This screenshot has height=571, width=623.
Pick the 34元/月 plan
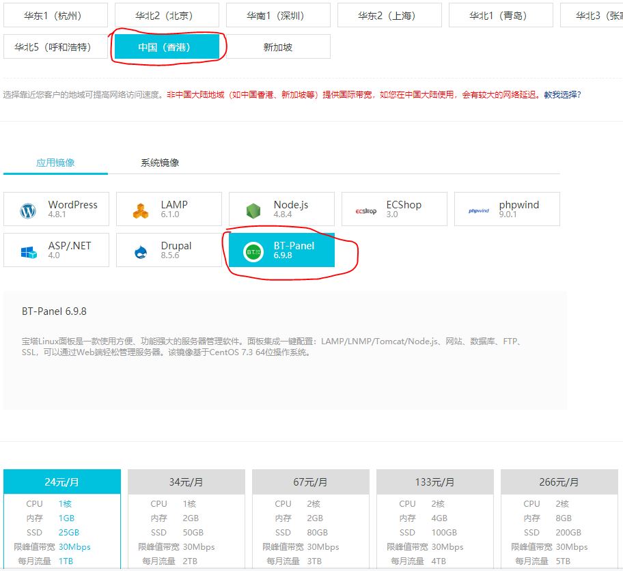tap(186, 482)
